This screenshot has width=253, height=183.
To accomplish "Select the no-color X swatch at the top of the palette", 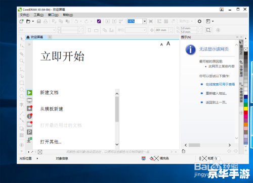I will click(x=246, y=49).
